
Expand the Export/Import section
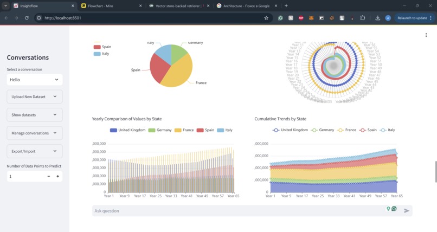[35, 151]
